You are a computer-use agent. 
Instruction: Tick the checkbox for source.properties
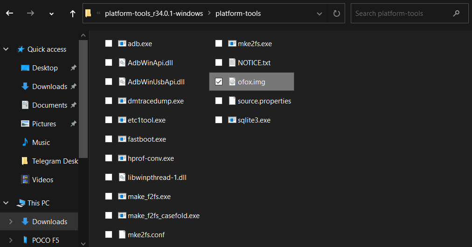pos(219,101)
